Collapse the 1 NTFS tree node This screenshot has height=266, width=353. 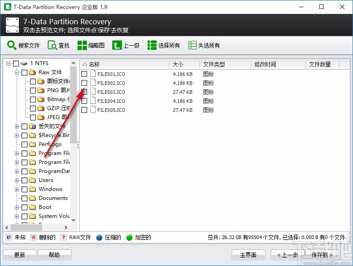tap(8, 63)
